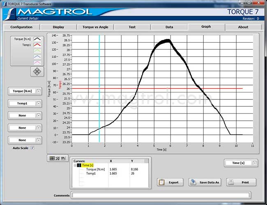This screenshot has width=267, height=205.
Task: Toggle the Auto Scale checkbox
Action: click(x=32, y=148)
